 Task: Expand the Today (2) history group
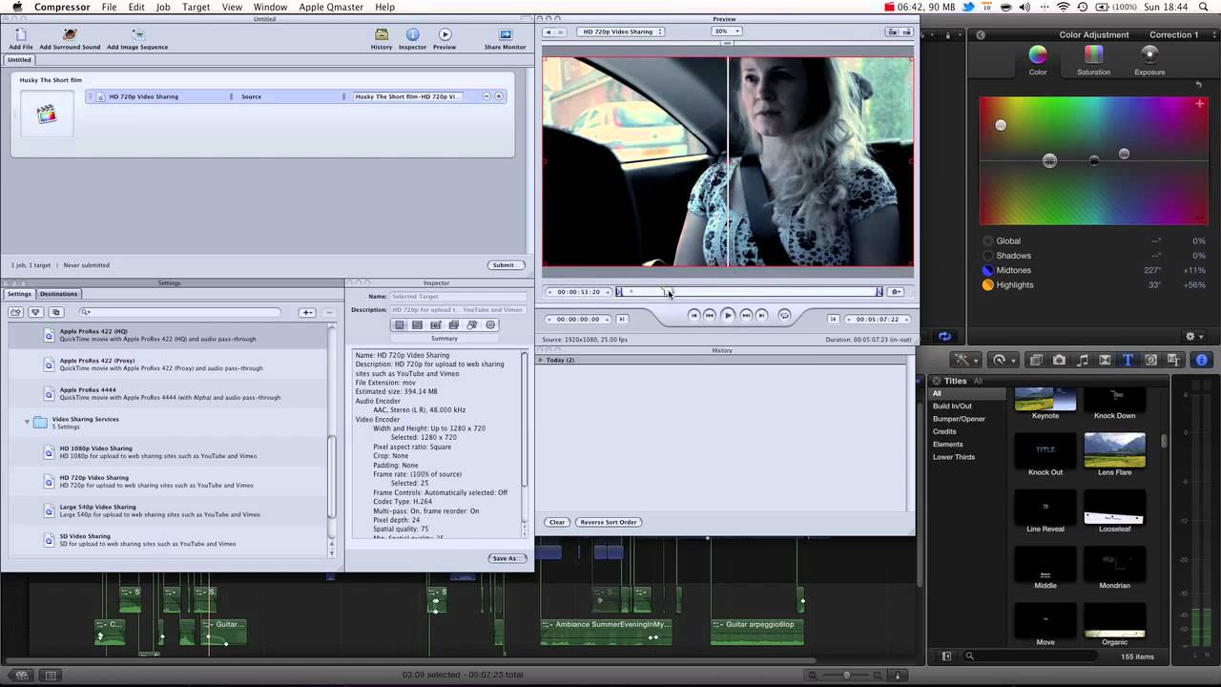pyautogui.click(x=541, y=360)
